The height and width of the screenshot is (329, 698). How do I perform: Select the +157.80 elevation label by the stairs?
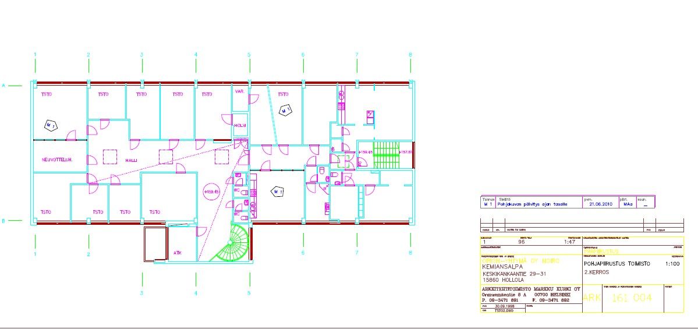pyautogui.click(x=406, y=152)
